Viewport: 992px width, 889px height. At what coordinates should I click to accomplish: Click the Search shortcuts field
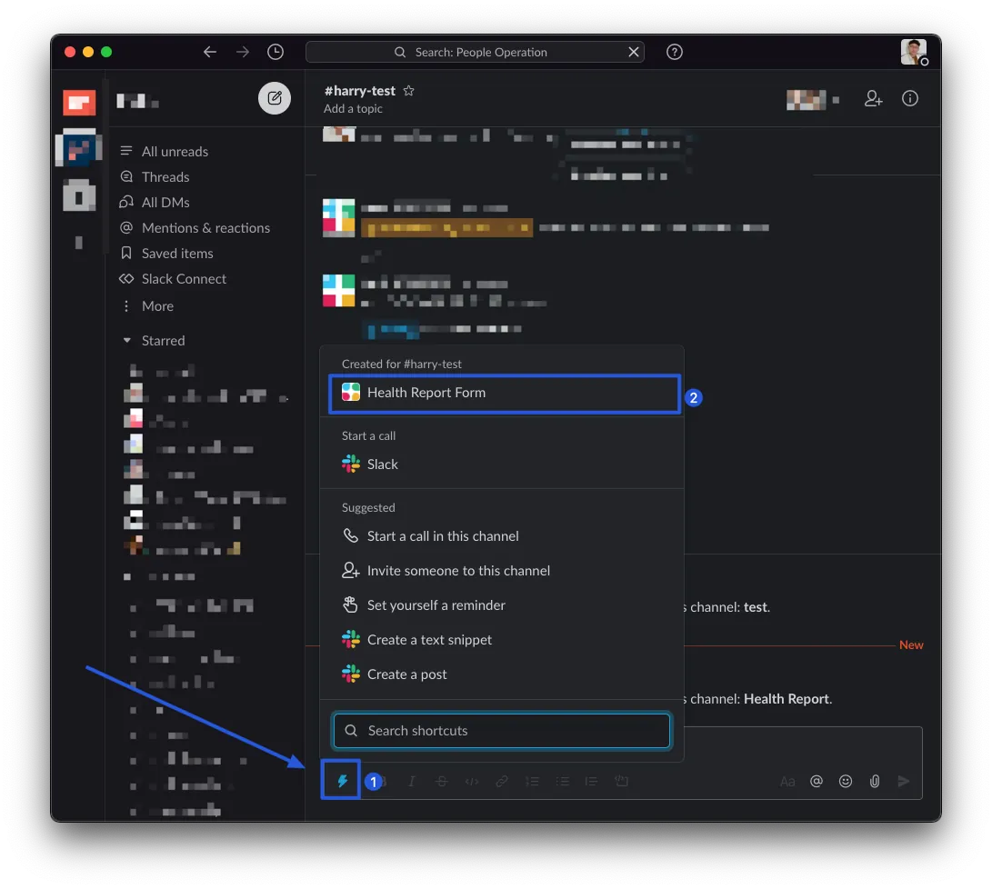(501, 731)
